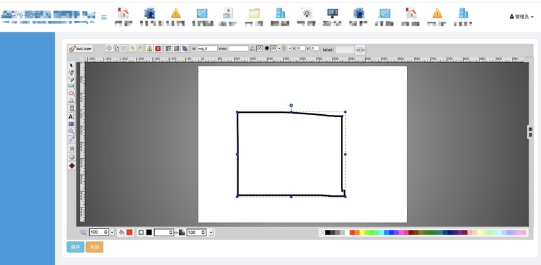
Task: Toggle the grid display button
Action: [x=124, y=49]
